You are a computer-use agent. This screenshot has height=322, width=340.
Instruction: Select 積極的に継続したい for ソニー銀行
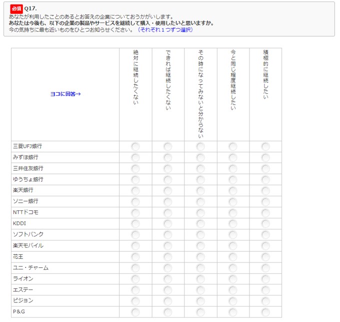[x=265, y=201]
